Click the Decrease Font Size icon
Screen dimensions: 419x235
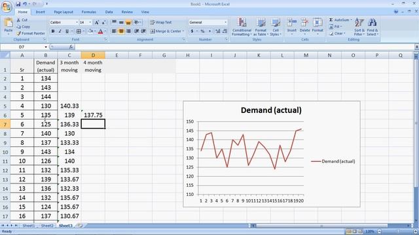[x=103, y=22]
